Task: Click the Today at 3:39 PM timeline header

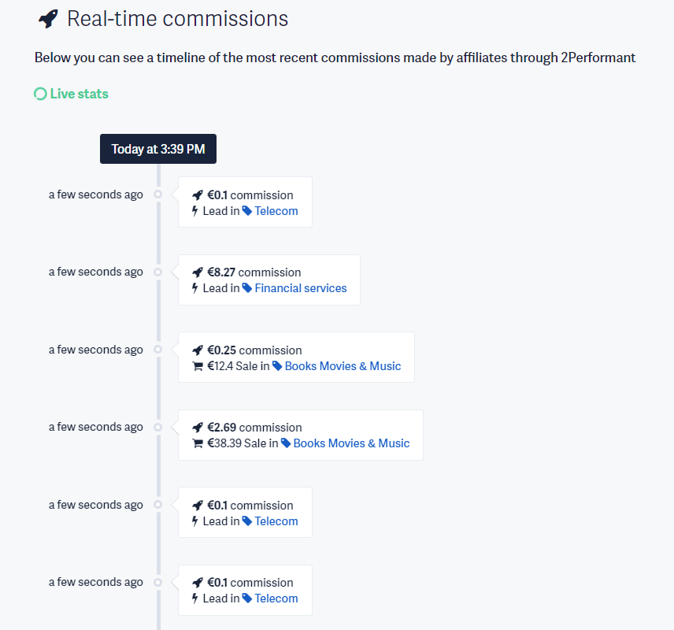Action: coord(158,149)
